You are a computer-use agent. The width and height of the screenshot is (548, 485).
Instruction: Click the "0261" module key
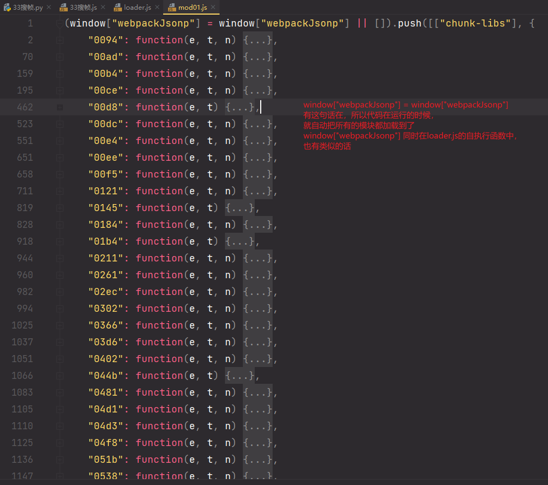pyautogui.click(x=106, y=275)
